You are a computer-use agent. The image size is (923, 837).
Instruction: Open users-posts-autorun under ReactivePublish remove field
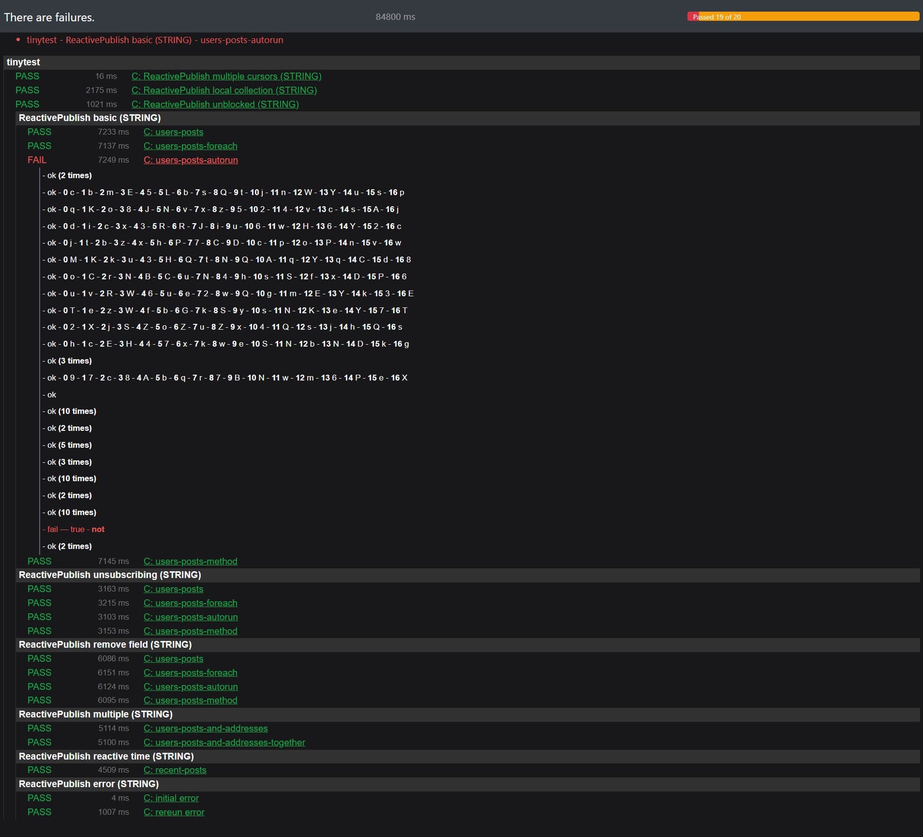(x=191, y=686)
